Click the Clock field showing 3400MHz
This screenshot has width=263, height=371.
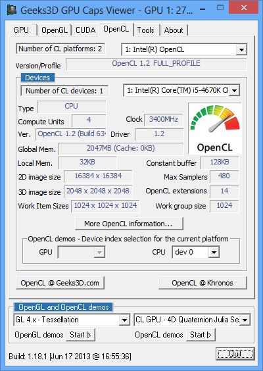point(164,120)
